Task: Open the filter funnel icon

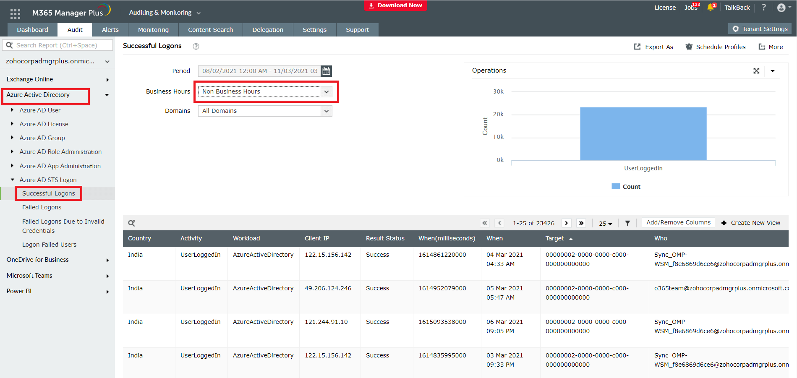Action: tap(627, 223)
